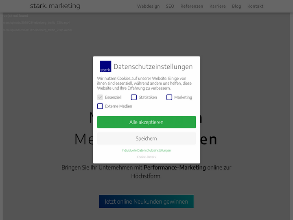Open Referenzen in the top navigation
Viewport: 293px width, 220px height.
[x=192, y=7]
